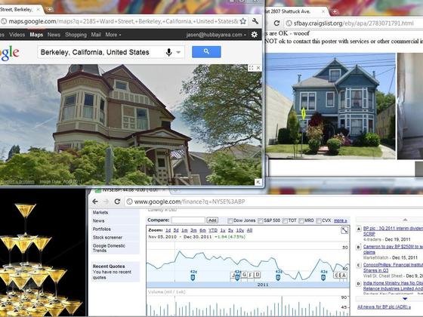This screenshot has width=423, height=317.
Task: Click the blue search button in Maps
Action: pyautogui.click(x=206, y=52)
